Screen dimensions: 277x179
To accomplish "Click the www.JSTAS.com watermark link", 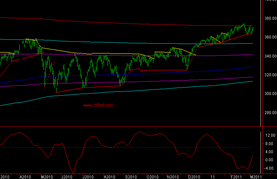I will (x=98, y=105).
